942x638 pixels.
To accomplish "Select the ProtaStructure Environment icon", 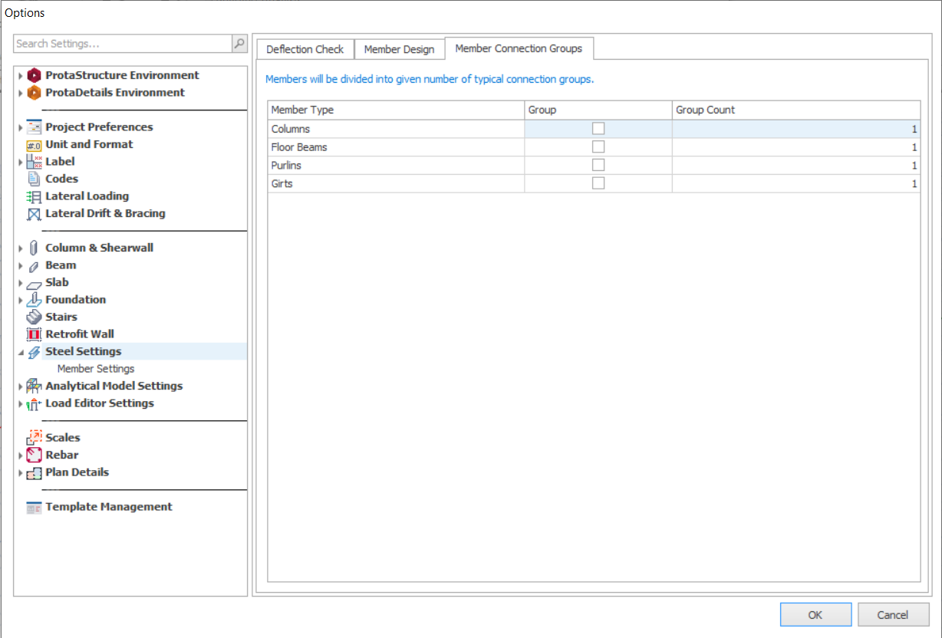I will click(x=34, y=75).
